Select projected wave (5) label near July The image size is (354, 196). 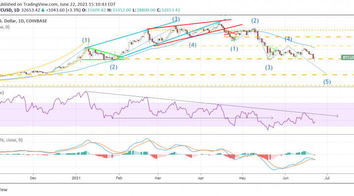click(x=327, y=82)
